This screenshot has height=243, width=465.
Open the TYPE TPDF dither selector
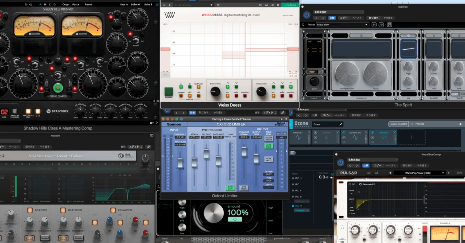[x=268, y=181]
